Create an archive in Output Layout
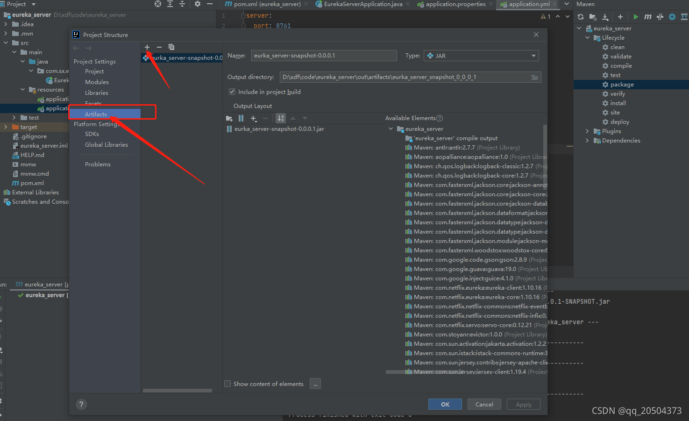Screen dimensions: 689x421 241,119
